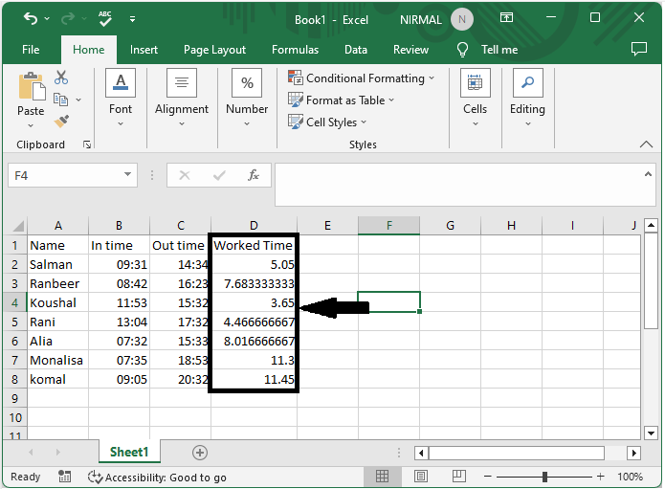This screenshot has width=665, height=489.
Task: Select cell D3 showing 7.683333333
Action: [x=254, y=284]
